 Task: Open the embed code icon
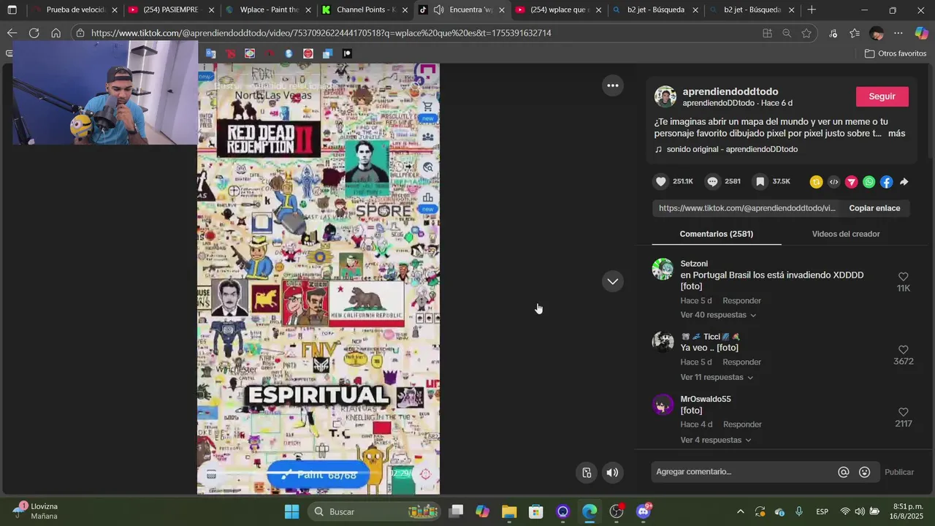[x=833, y=182]
